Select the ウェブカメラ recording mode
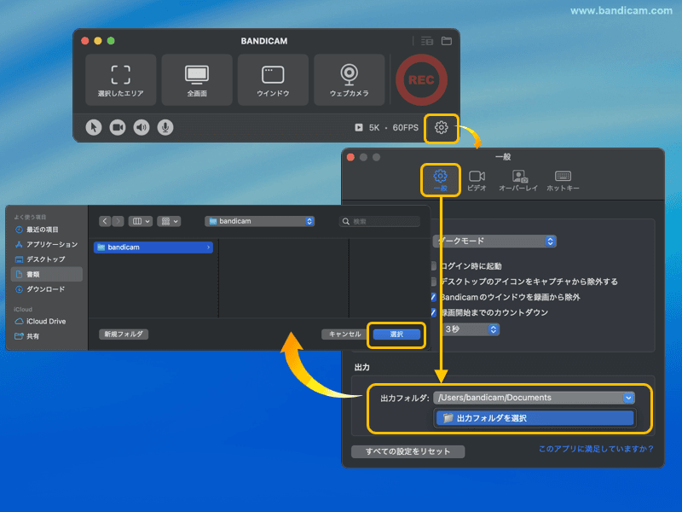The image size is (682, 512). 349,79
